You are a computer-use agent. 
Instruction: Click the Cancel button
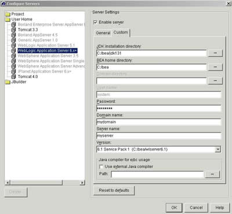(x=196, y=208)
